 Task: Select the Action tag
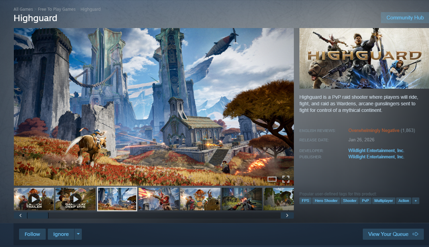404,201
